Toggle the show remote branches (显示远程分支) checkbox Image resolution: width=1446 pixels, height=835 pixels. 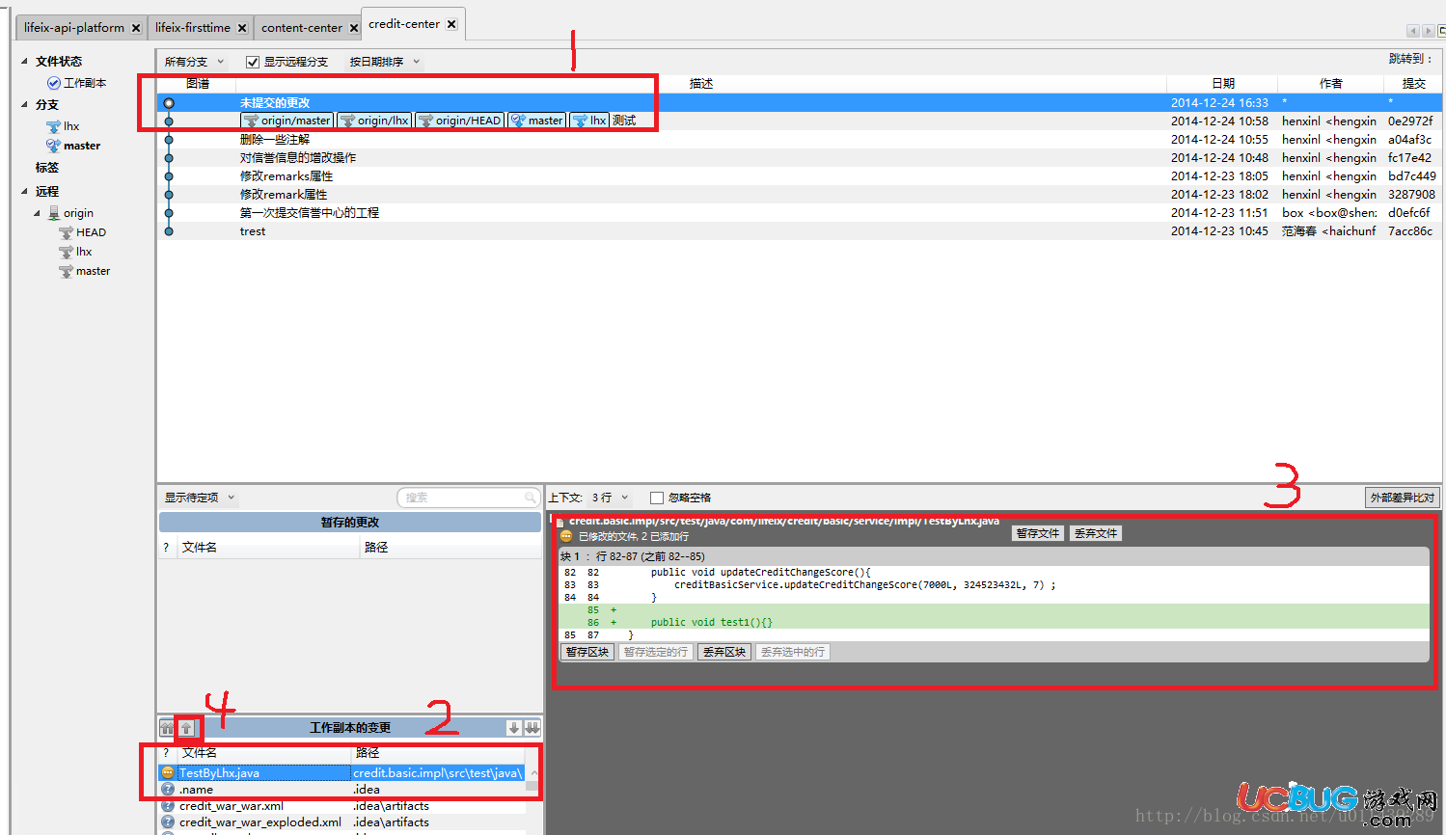(x=253, y=62)
